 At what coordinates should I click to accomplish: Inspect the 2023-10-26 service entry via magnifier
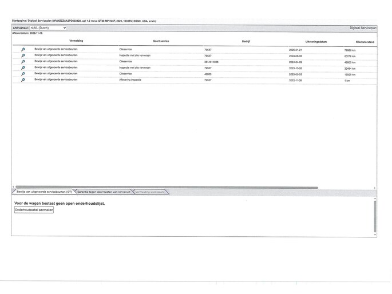tap(23, 67)
